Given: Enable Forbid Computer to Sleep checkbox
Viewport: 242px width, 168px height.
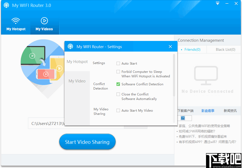Looking at the screenshot, I should 118,72.
